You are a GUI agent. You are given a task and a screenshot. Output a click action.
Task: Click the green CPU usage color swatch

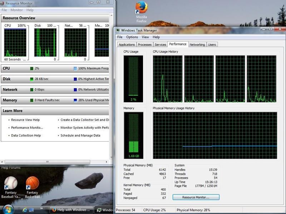[x=32, y=68]
